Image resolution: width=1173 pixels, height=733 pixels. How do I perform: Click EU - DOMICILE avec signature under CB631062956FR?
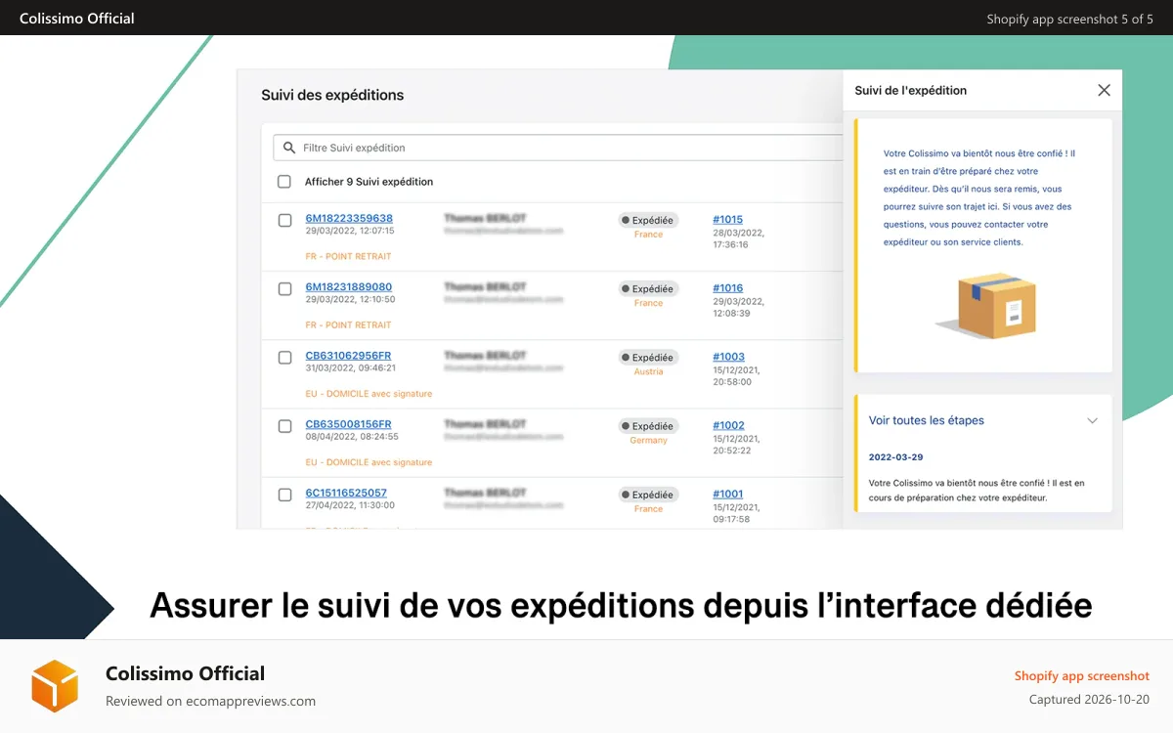(369, 394)
